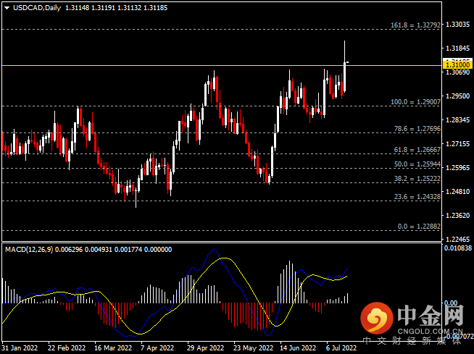The height and width of the screenshot is (354, 474).
Task: Click the 1.22465 price axis value
Action: pyautogui.click(x=458, y=239)
